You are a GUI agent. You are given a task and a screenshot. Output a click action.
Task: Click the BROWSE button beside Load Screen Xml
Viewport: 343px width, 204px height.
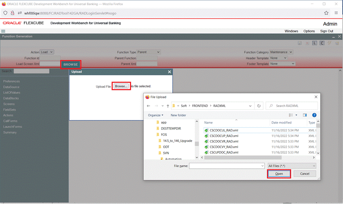click(x=71, y=65)
